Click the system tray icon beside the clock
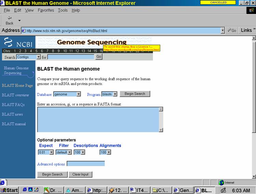The image size is (256, 194). point(223,190)
